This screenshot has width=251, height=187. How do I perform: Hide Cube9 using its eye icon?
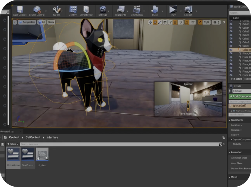click(231, 46)
